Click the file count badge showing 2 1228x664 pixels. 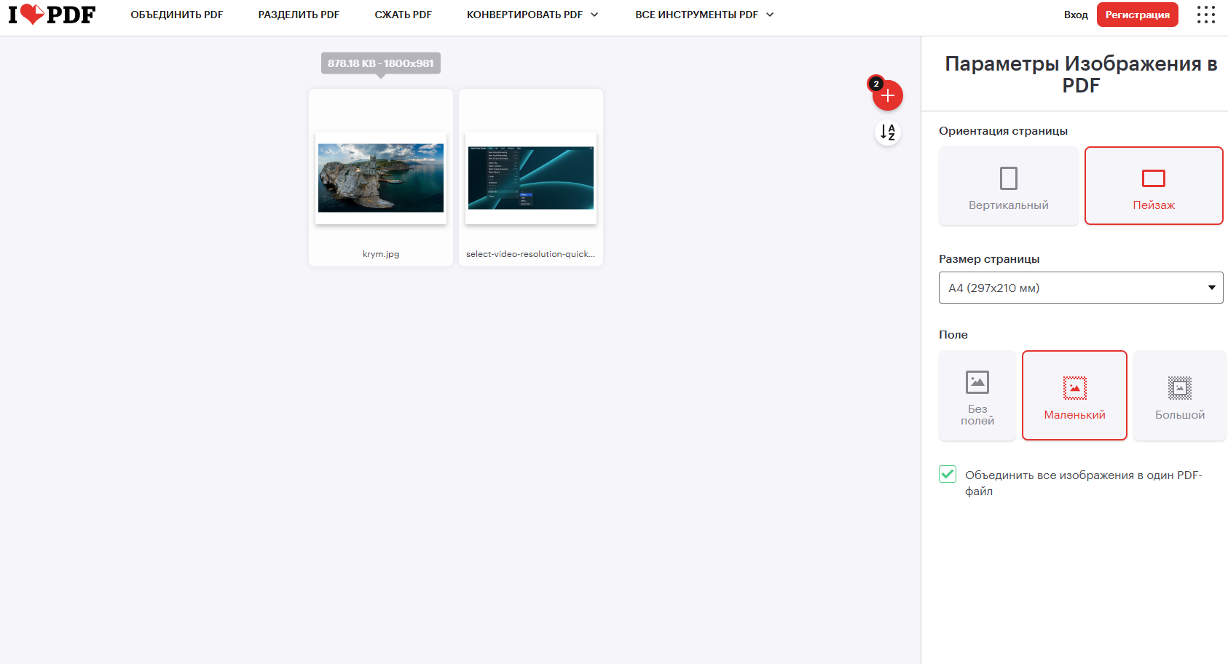click(x=876, y=84)
